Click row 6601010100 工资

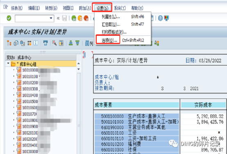[137, 133]
